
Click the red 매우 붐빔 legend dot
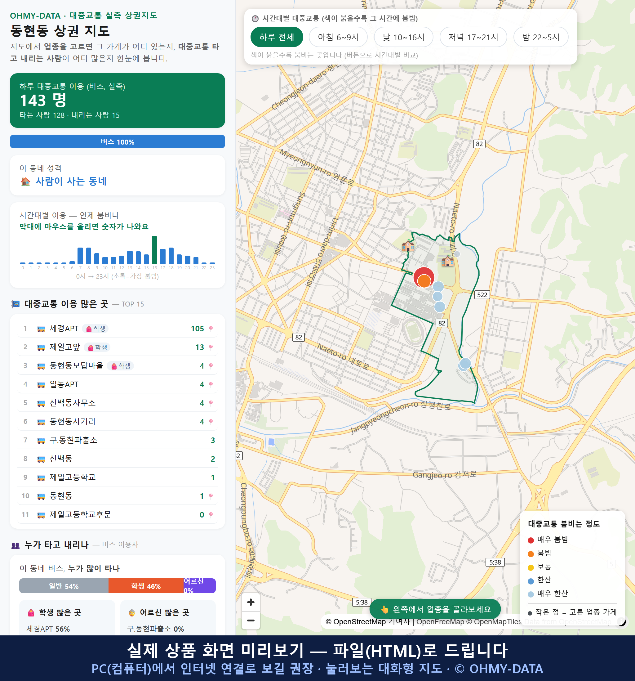pyautogui.click(x=531, y=540)
